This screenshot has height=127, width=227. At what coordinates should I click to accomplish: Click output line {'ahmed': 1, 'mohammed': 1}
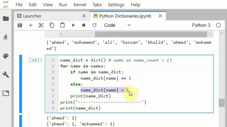pos(81,124)
